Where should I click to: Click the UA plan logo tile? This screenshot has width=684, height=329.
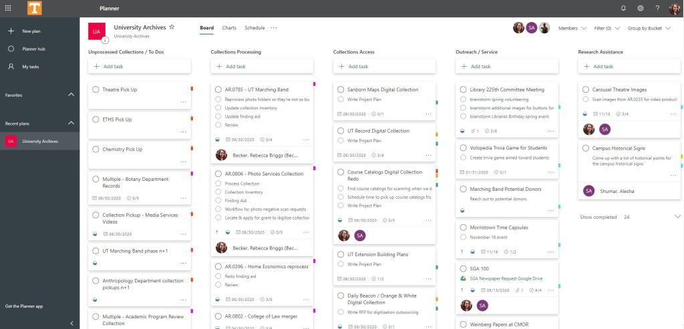96,31
